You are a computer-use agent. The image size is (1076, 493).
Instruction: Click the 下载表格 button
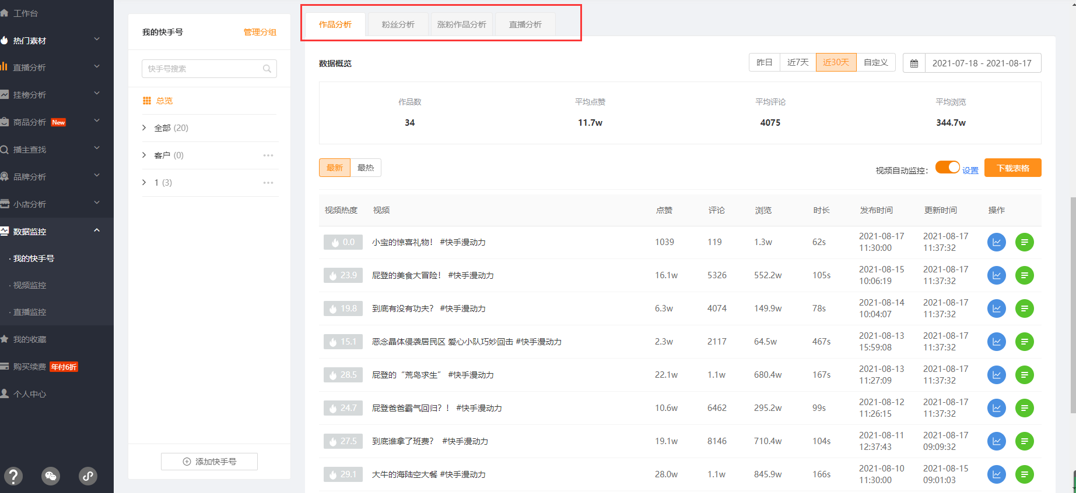click(x=1012, y=168)
